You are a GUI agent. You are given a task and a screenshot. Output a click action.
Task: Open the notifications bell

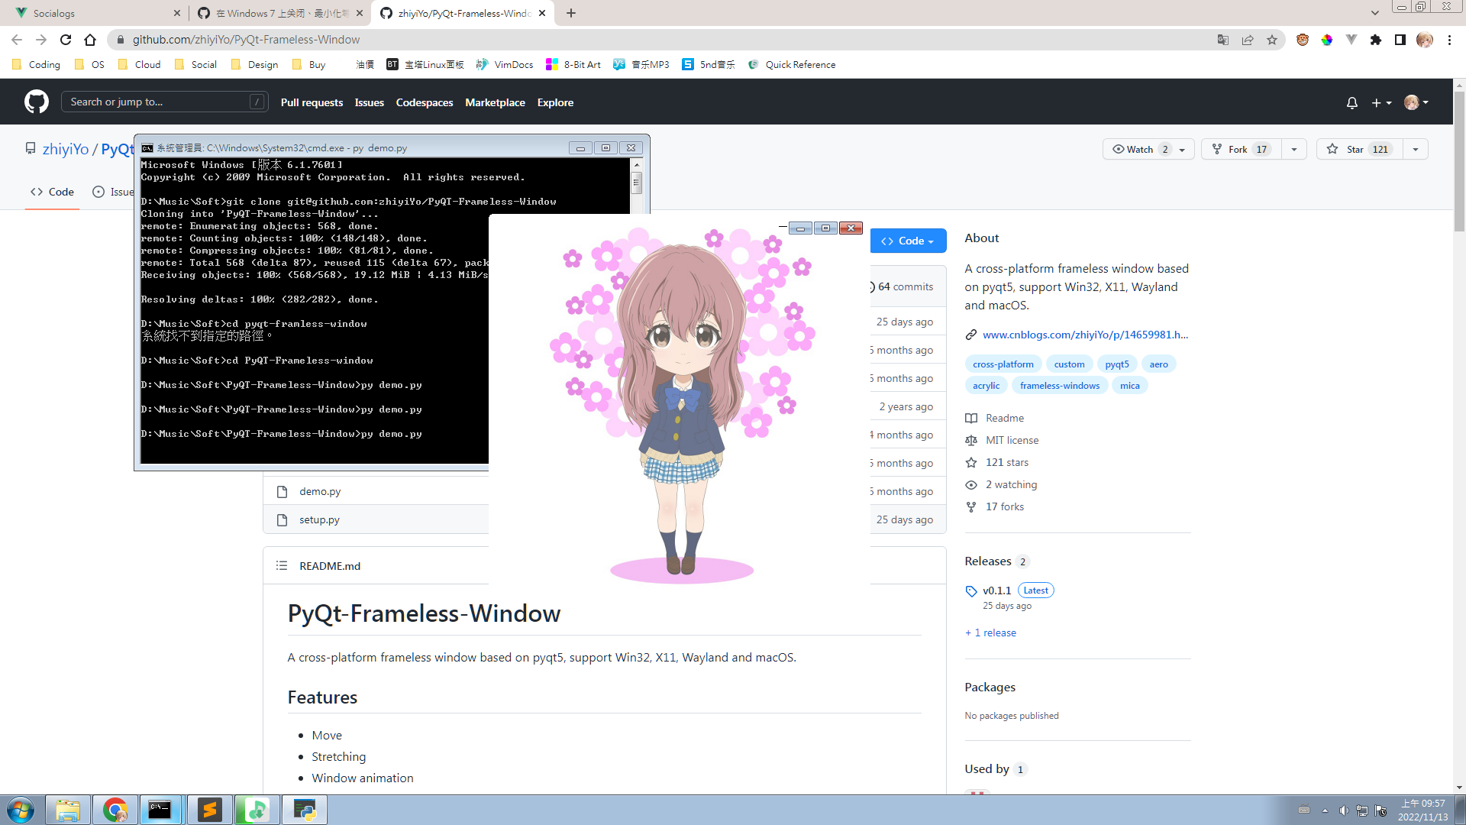(x=1351, y=102)
